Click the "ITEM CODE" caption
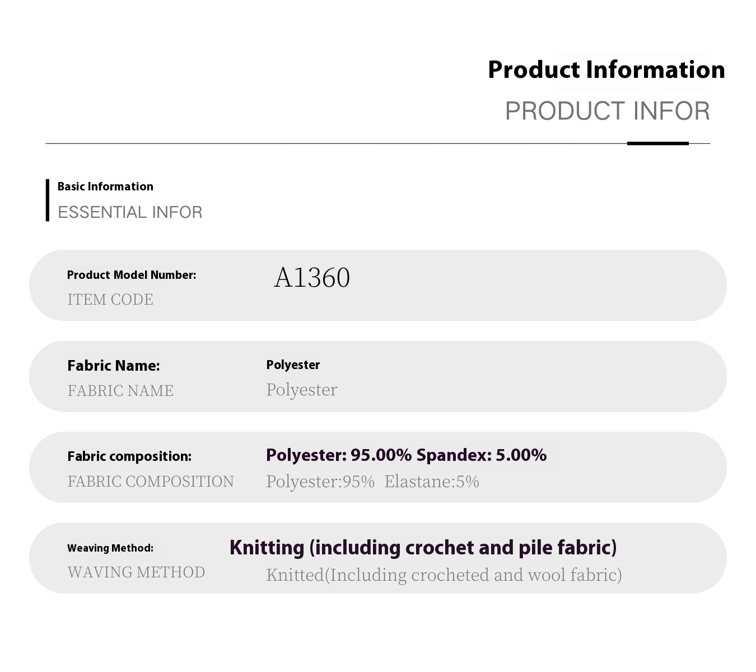This screenshot has height=672, width=756. click(110, 299)
